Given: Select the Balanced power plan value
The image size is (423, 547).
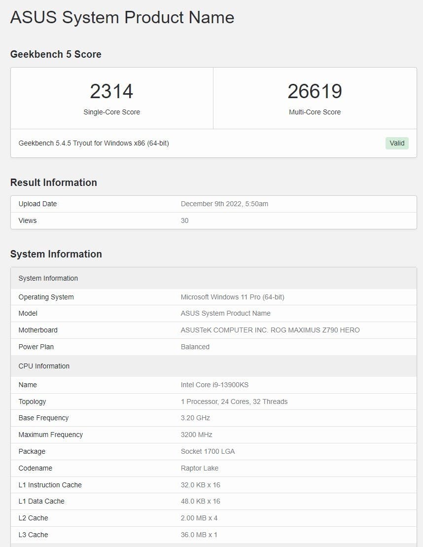Looking at the screenshot, I should (x=195, y=347).
